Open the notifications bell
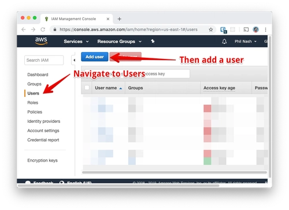The width and height of the screenshot is (289, 210). [224, 42]
